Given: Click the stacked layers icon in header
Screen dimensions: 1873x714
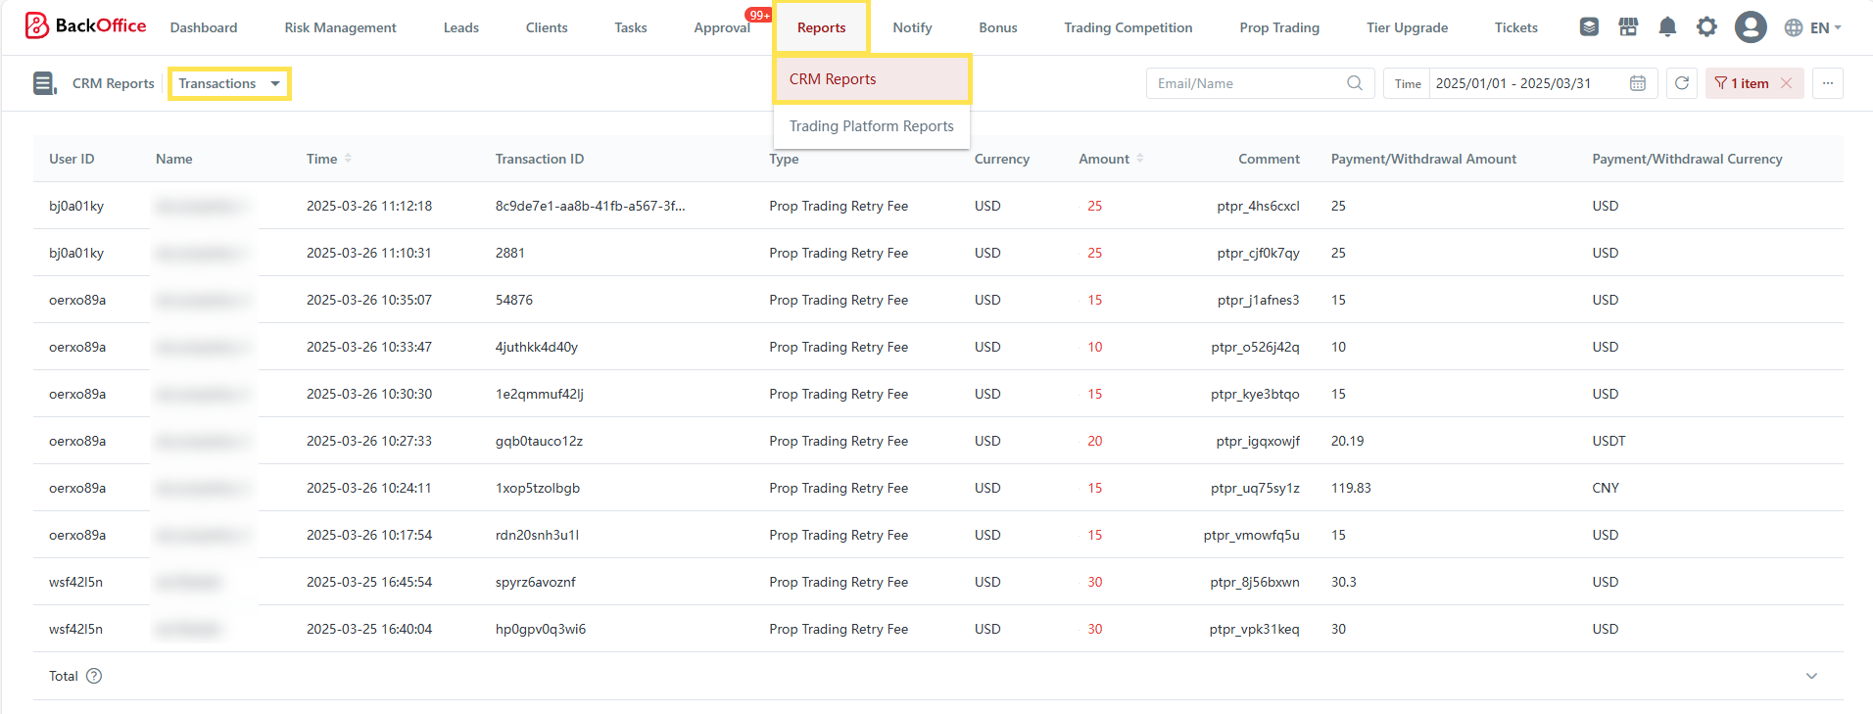Looking at the screenshot, I should pyautogui.click(x=1589, y=27).
